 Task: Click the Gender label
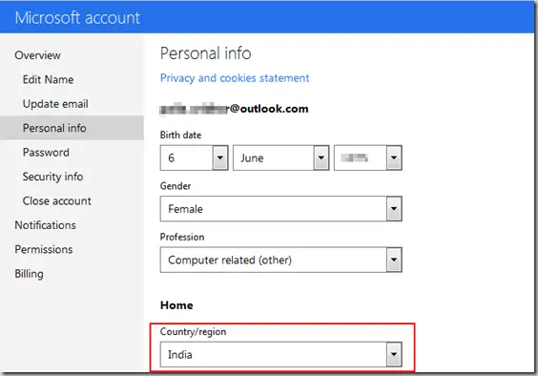[176, 186]
